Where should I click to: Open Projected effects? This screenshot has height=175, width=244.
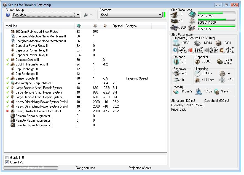140,168
